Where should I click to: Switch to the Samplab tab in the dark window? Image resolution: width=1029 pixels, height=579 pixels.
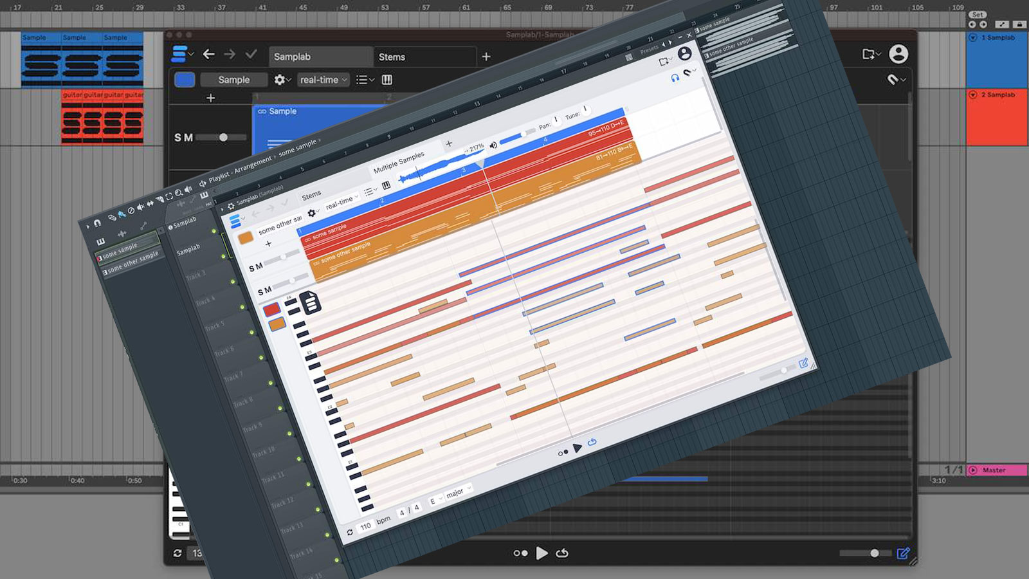point(320,57)
